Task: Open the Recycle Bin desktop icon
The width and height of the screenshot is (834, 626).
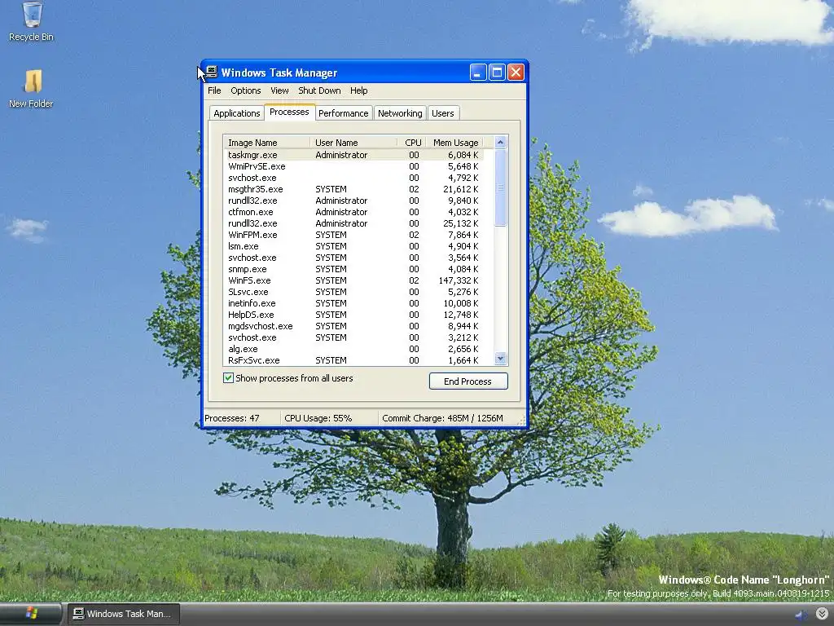Action: click(32, 21)
